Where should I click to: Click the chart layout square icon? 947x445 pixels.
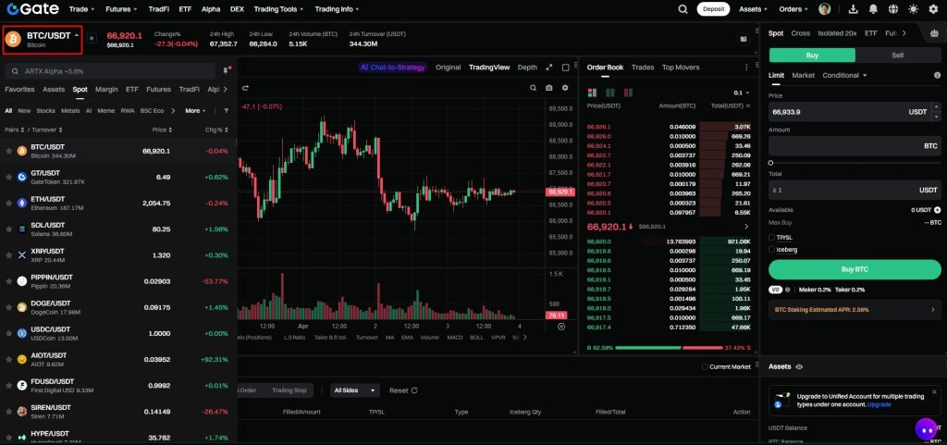566,68
